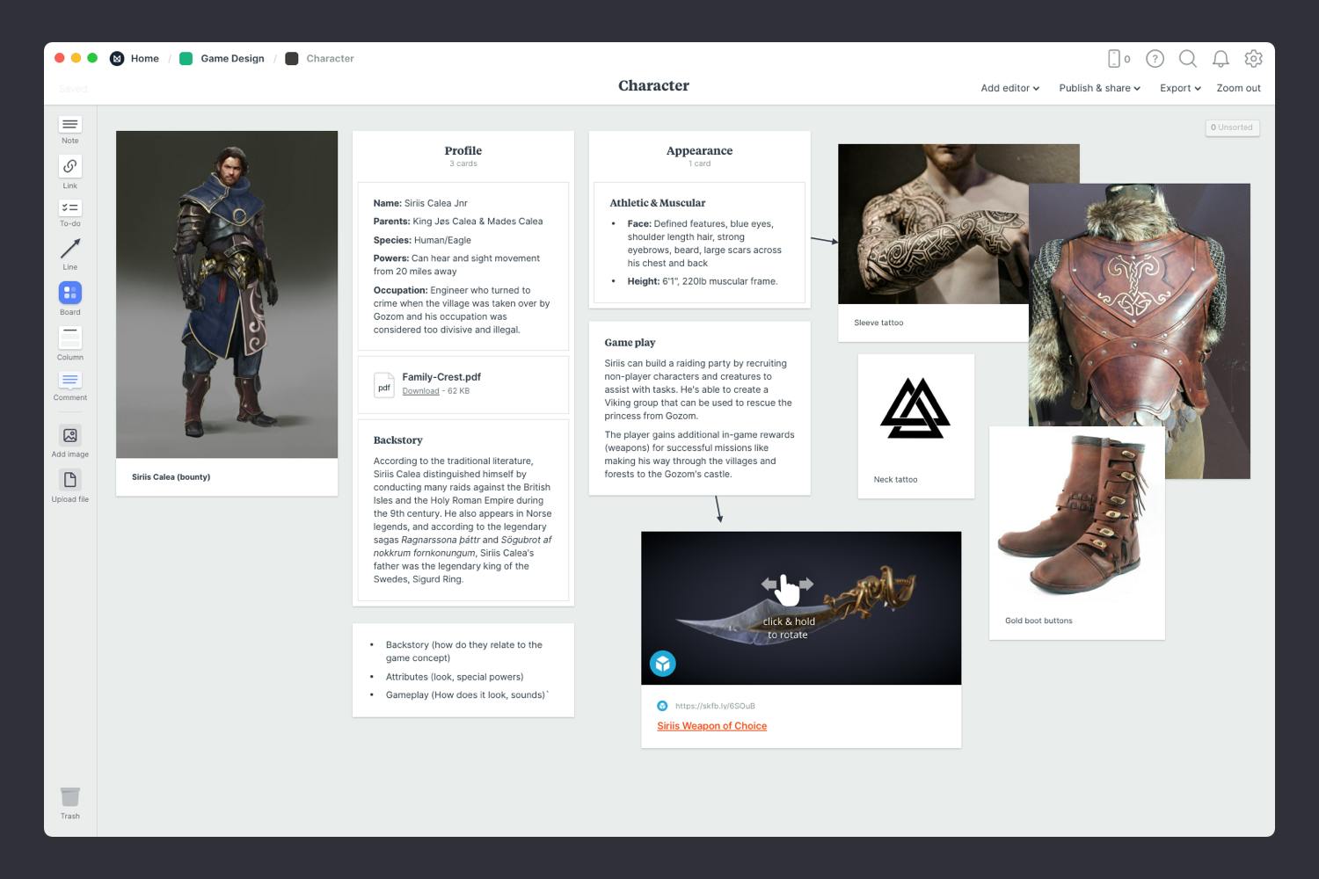1319x879 pixels.
Task: Select the brown leather boot image
Action: [x=1076, y=515]
